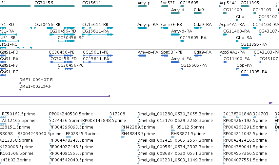This screenshot has width=279, height=165.
Task: Click the CG15605 gene label
Action: click(x=189, y=3)
